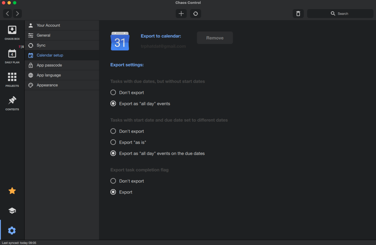
Task: Open Appearance settings
Action: 62,85
